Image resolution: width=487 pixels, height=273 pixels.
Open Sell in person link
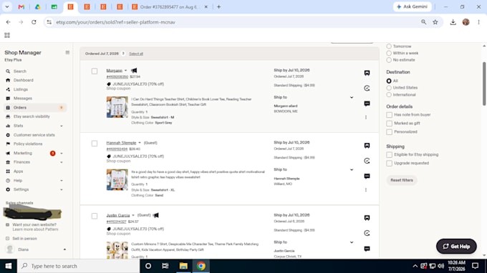tap(24, 239)
